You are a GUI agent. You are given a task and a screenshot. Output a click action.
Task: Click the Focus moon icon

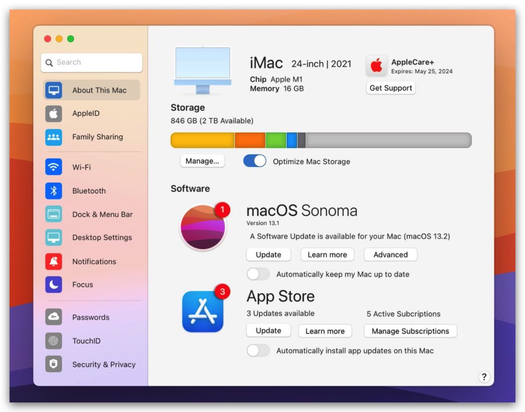tap(54, 285)
